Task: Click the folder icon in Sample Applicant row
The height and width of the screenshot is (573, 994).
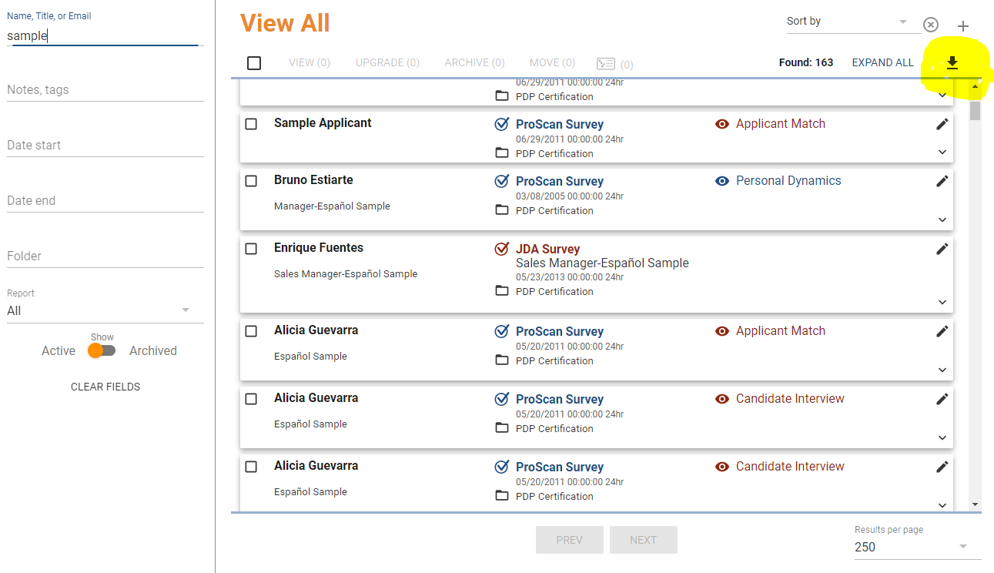Action: click(x=502, y=153)
